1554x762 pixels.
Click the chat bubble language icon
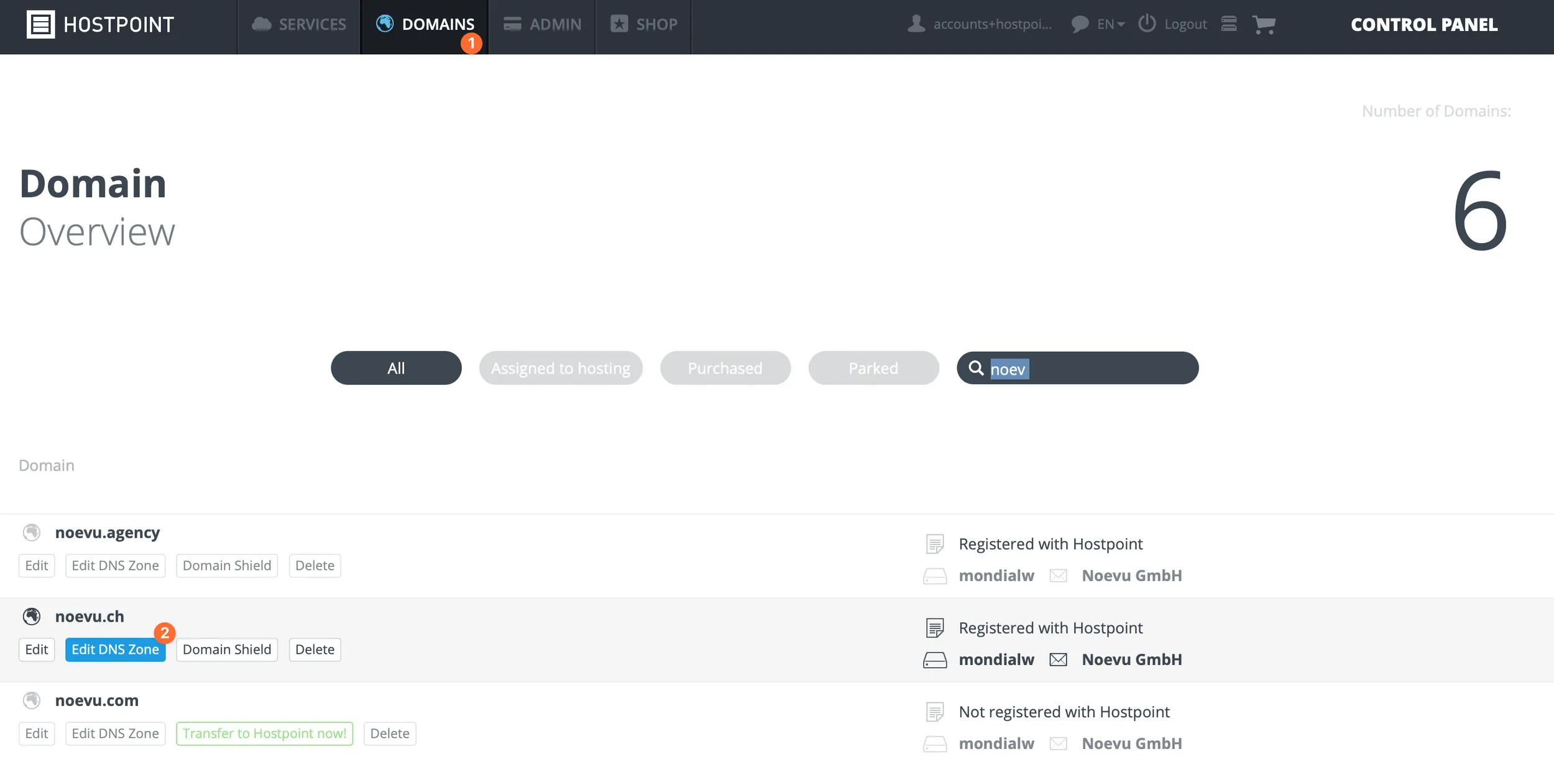tap(1080, 24)
